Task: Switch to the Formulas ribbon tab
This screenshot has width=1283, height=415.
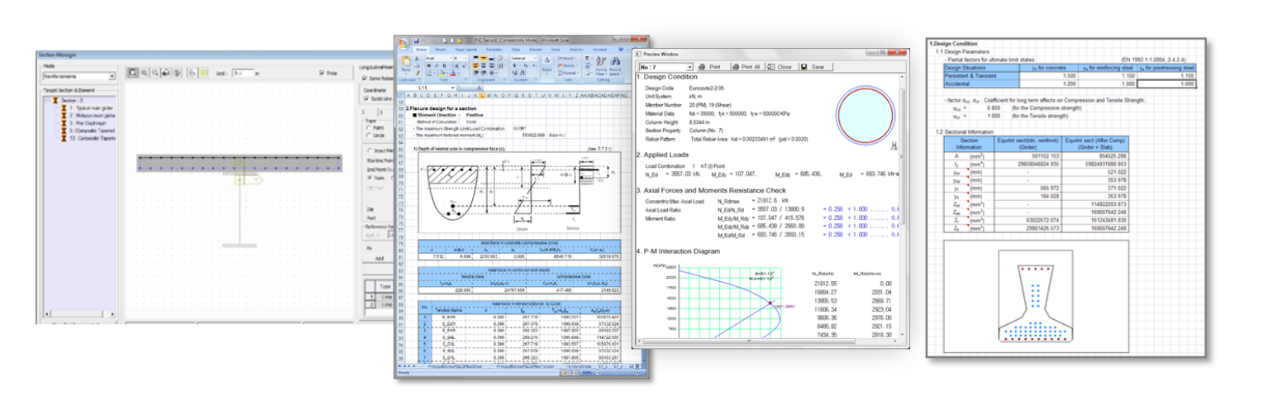Action: coord(494,50)
